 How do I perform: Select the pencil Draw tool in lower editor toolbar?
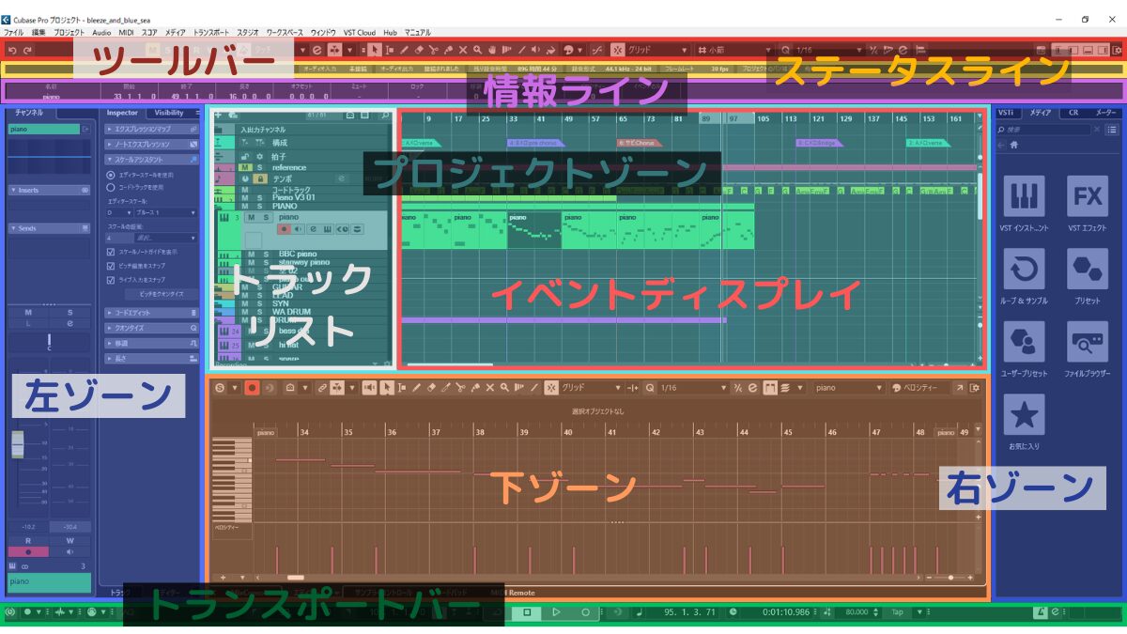[416, 387]
